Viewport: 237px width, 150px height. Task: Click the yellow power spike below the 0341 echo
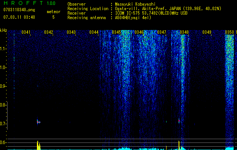[38, 145]
